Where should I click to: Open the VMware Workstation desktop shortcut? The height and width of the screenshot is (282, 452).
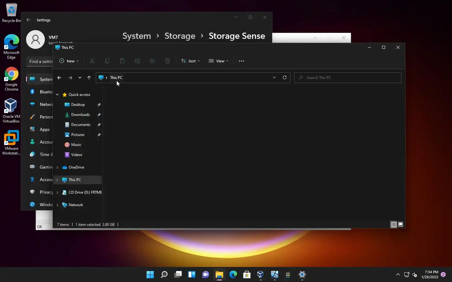point(11,143)
